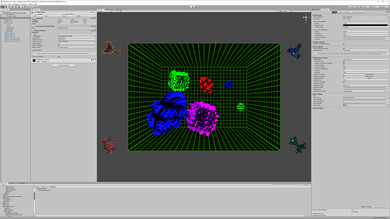
Task: Click the scene orientation gizmo
Action: [306, 18]
